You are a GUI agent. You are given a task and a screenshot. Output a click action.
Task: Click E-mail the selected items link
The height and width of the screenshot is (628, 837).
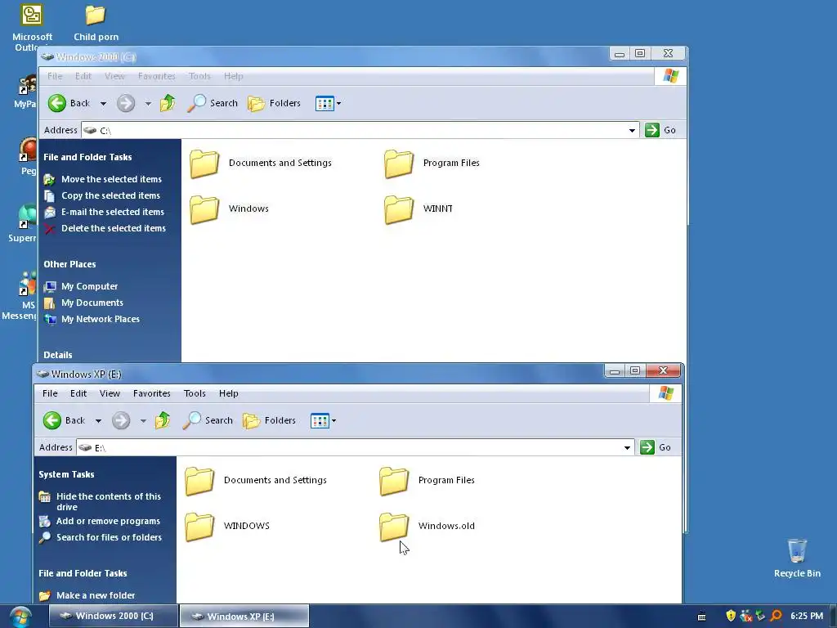tap(113, 212)
